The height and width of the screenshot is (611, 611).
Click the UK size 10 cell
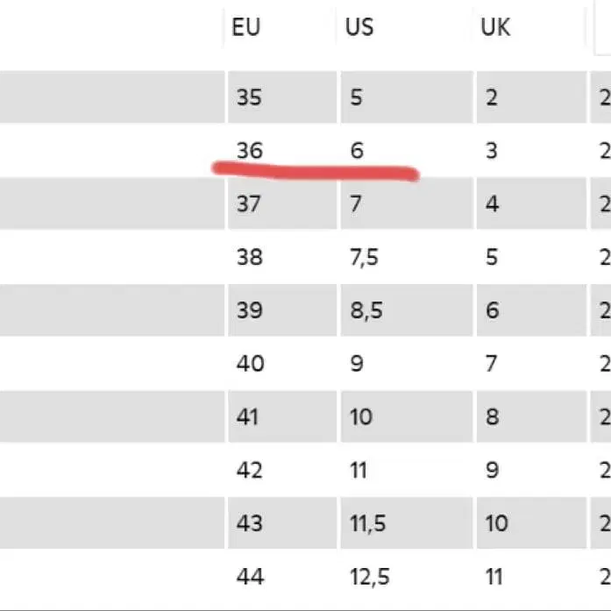(531, 523)
